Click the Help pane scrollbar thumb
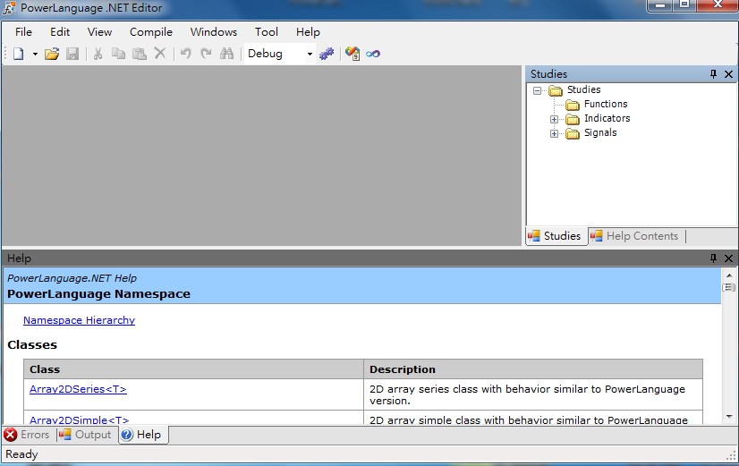This screenshot has width=739, height=466. point(729,287)
